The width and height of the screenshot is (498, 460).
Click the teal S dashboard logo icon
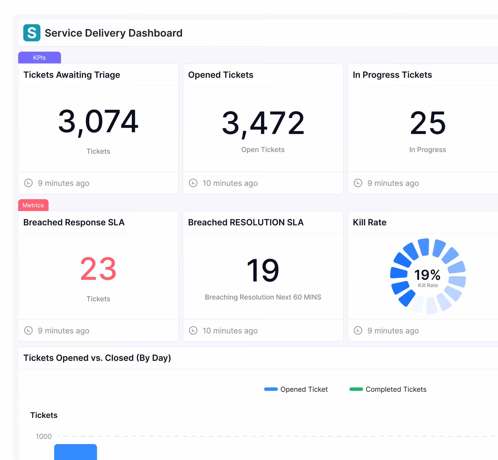32,33
